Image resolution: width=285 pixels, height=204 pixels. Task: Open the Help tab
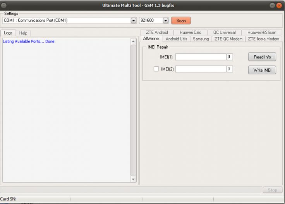(23, 33)
